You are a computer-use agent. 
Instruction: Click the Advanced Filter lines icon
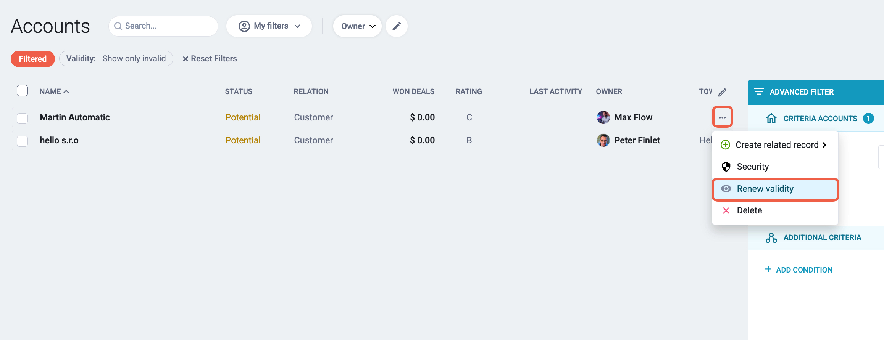(x=759, y=91)
